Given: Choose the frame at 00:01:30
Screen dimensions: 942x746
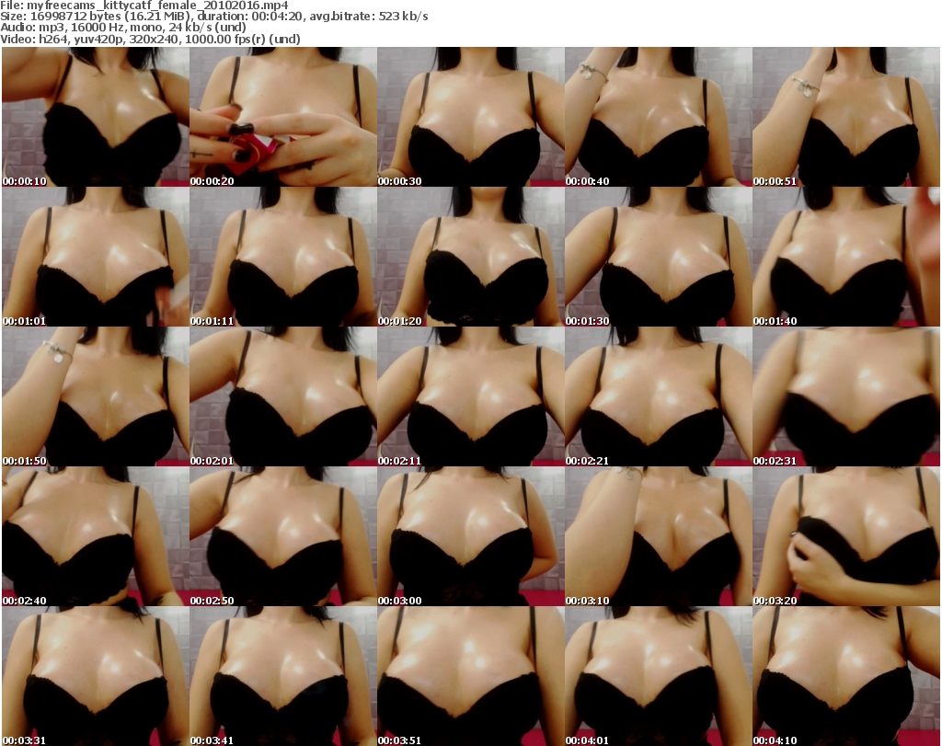Looking at the screenshot, I should click(x=659, y=257).
